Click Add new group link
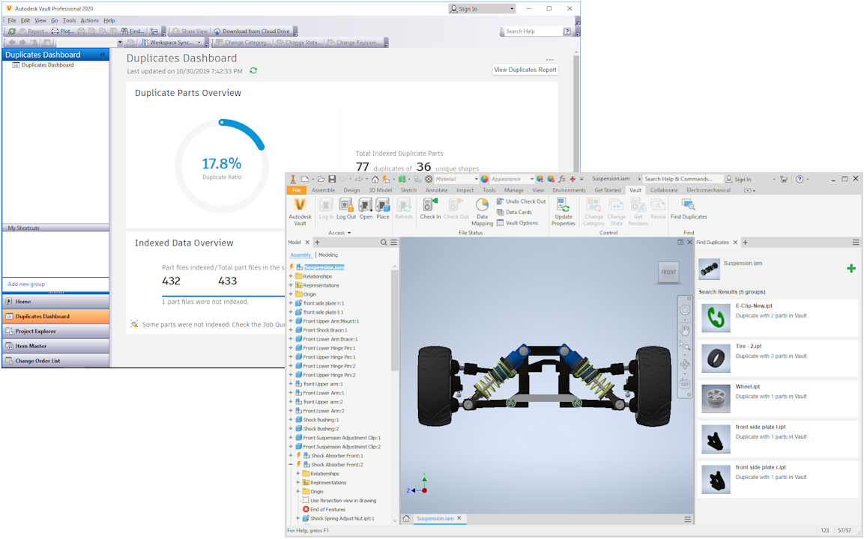The width and height of the screenshot is (864, 539). pyautogui.click(x=26, y=284)
